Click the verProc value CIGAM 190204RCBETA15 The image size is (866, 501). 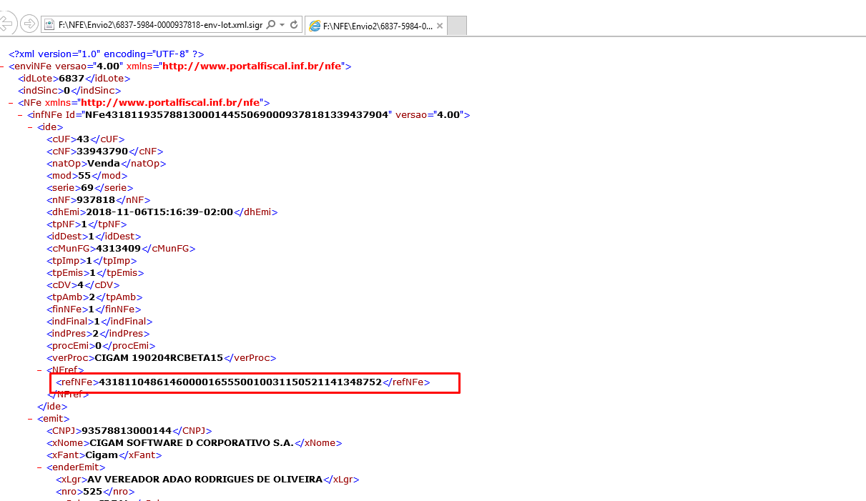(x=159, y=358)
